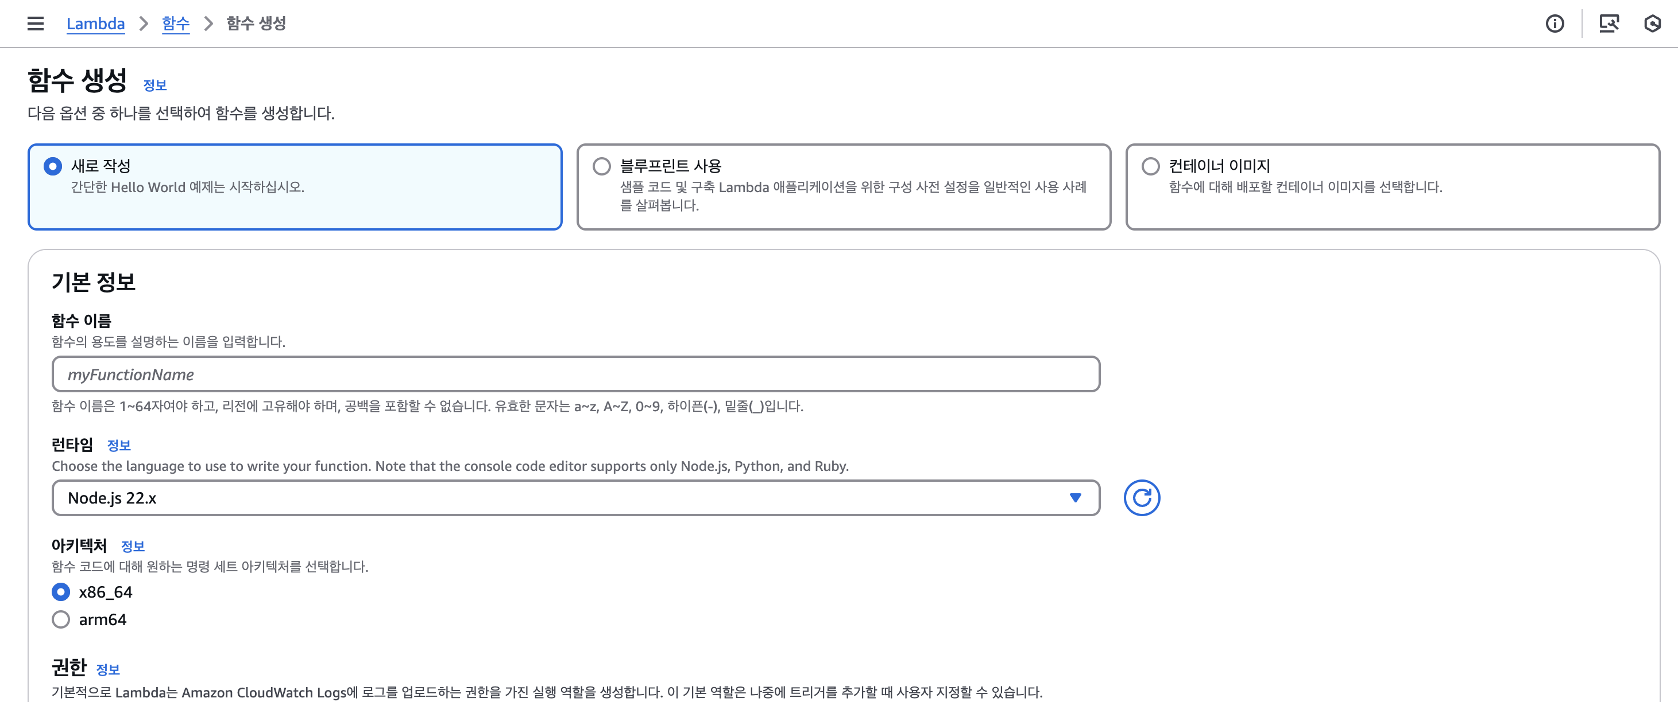Click the hexagon settings icon

pyautogui.click(x=1652, y=24)
